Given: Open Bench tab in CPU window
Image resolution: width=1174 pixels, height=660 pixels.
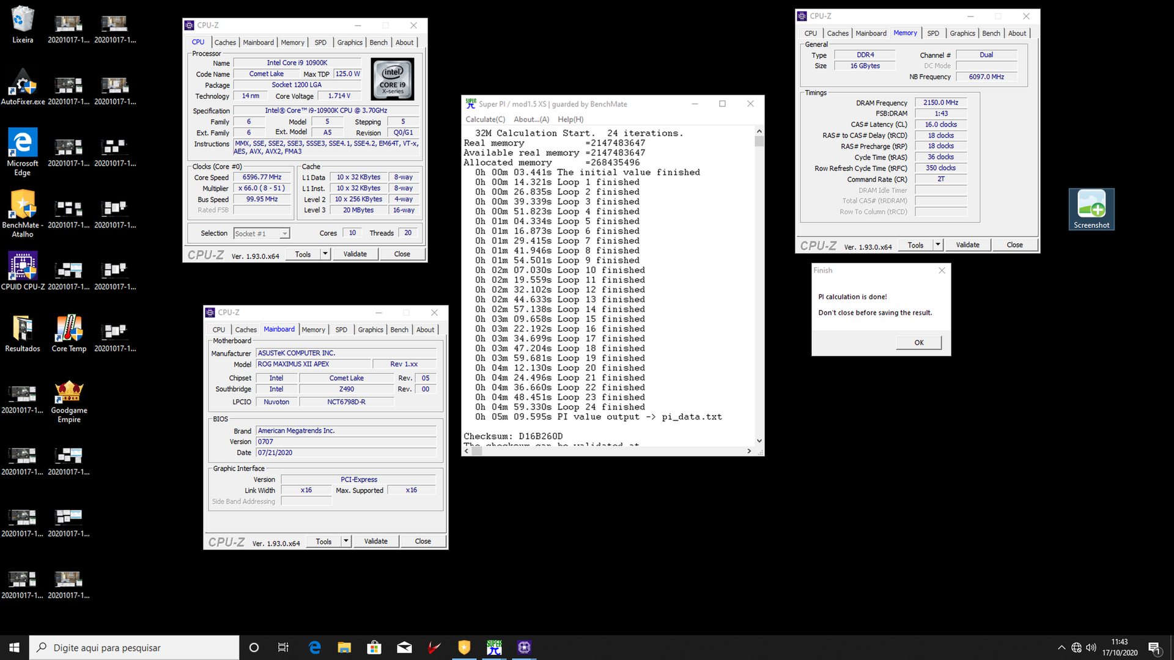Looking at the screenshot, I should tap(378, 43).
